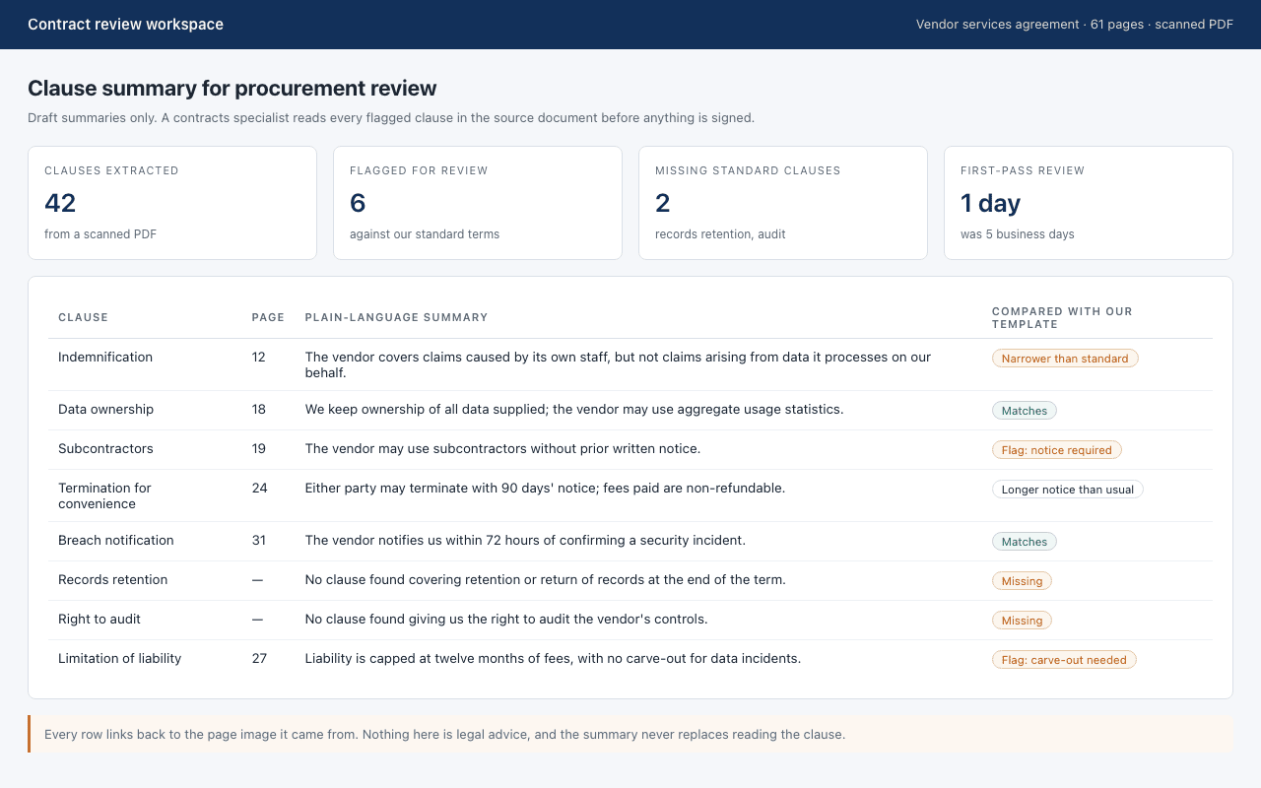Click the 'records retention, audit' caption

[720, 234]
